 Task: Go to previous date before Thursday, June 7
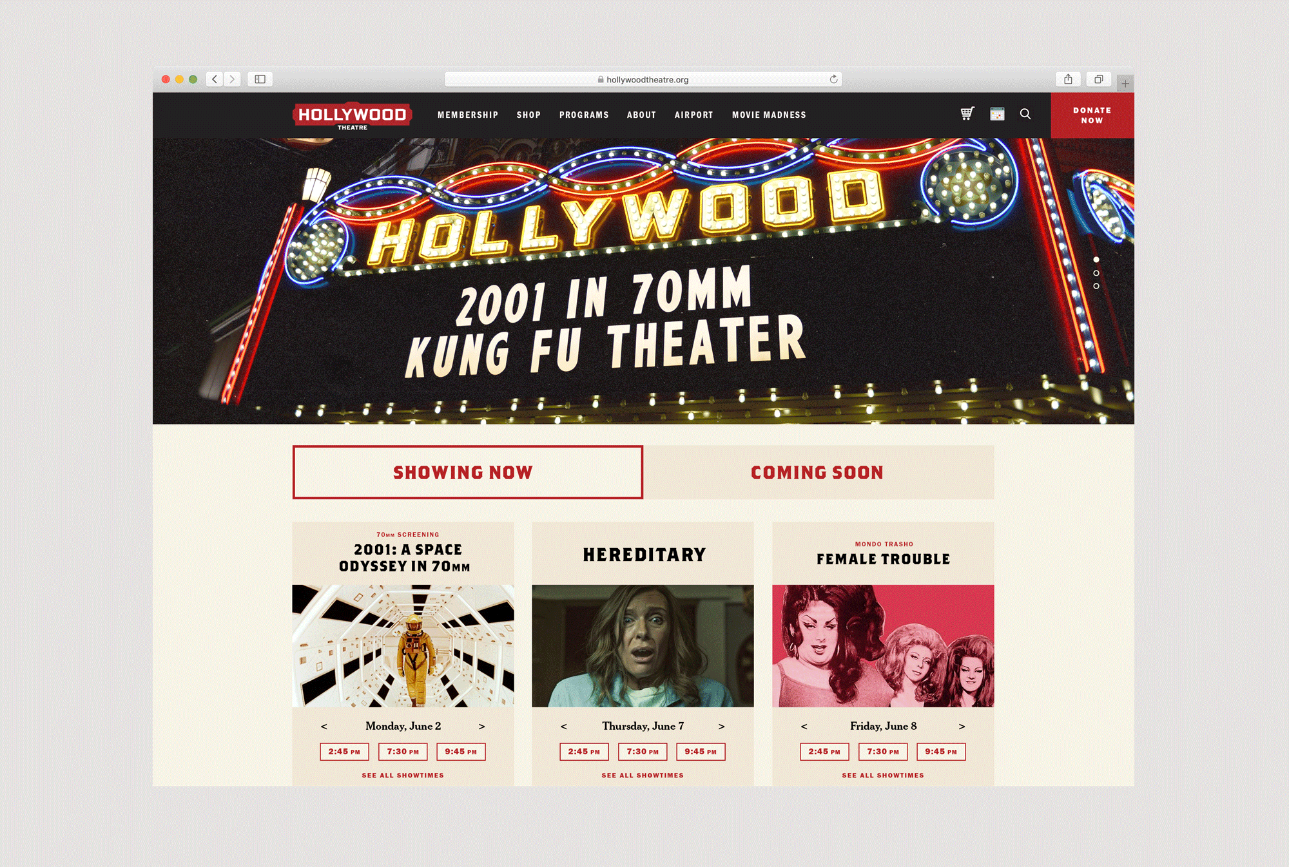tap(564, 727)
